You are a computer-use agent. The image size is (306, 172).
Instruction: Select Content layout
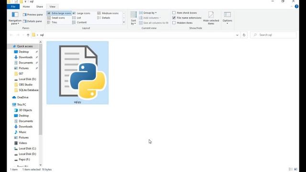click(79, 22)
